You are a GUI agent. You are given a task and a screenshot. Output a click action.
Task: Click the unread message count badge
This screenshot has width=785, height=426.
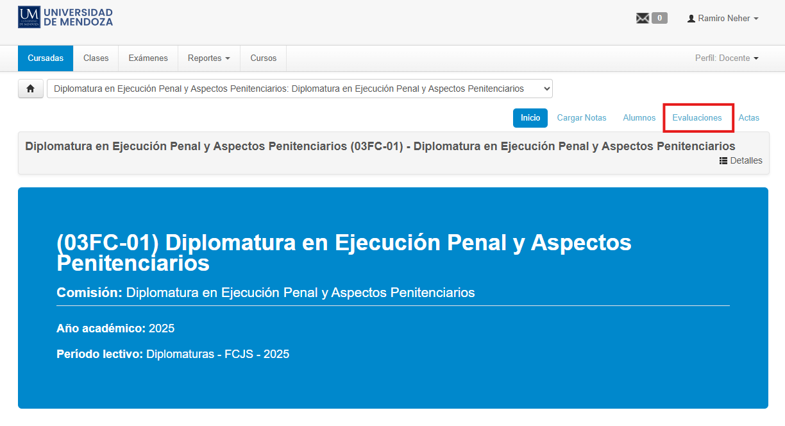(659, 19)
